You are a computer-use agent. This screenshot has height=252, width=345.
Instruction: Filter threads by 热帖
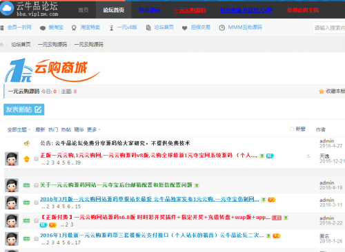coord(66,129)
